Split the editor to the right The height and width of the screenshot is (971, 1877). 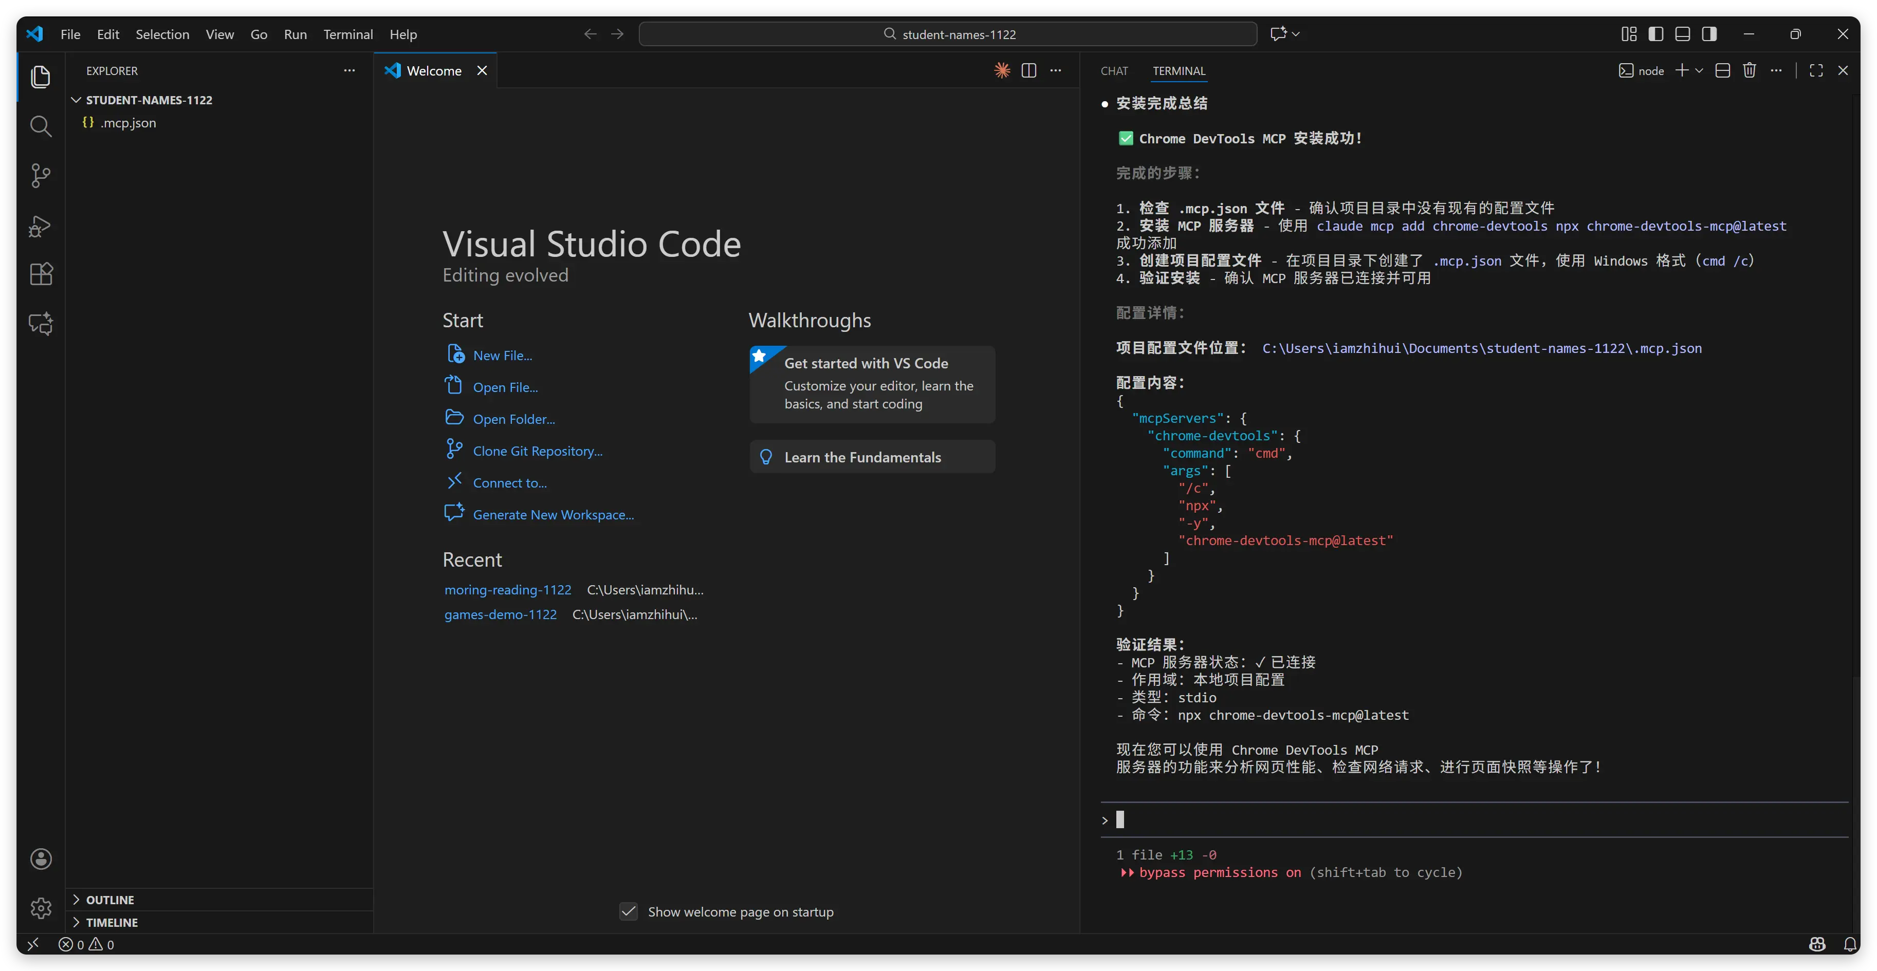click(1029, 71)
